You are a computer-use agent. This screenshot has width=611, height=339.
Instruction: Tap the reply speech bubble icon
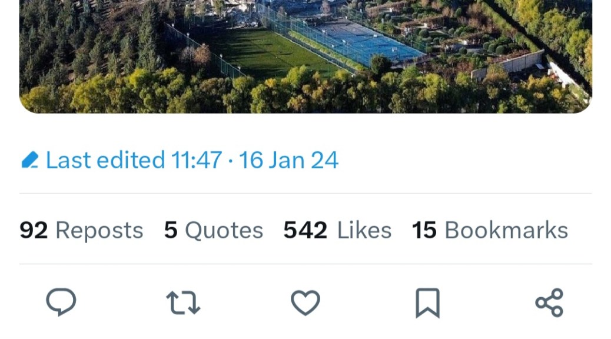coord(61,303)
